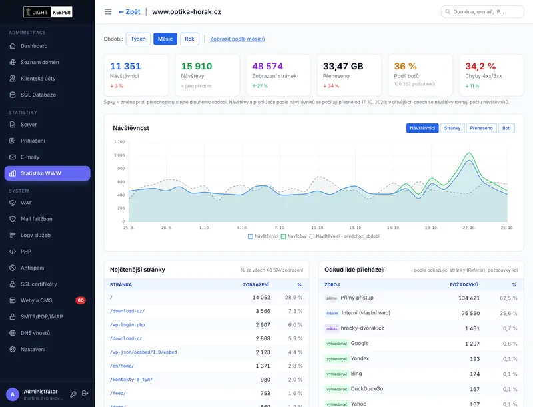Click the ZOBRAZENÍ column header
The width and height of the screenshot is (533, 407).
coord(256,284)
